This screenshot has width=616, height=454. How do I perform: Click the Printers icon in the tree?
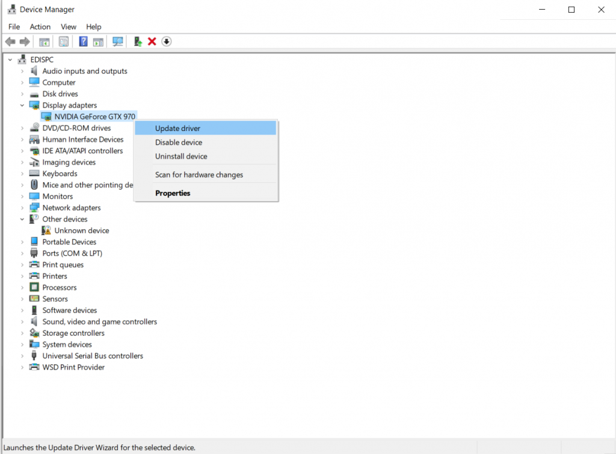pos(34,275)
